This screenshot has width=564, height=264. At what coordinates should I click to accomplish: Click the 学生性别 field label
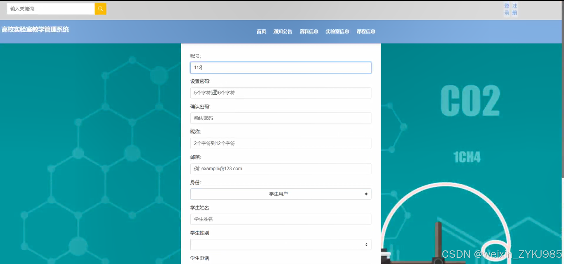(200, 233)
